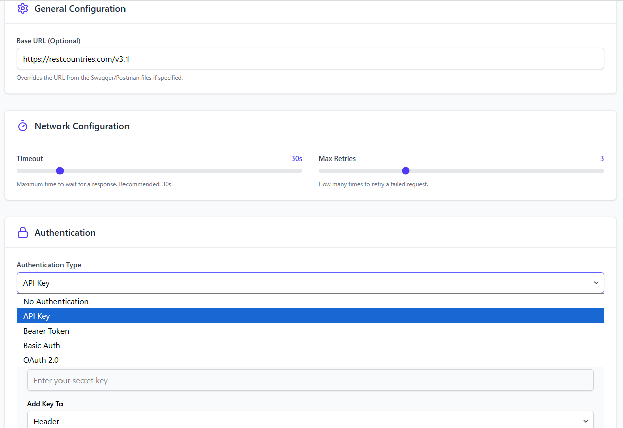
Task: Choose the highlighted API Key option
Action: click(x=37, y=316)
